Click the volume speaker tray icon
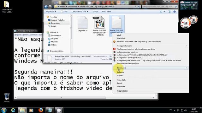Image resolution: width=202 pixels, height=113 pixels. 185,110
